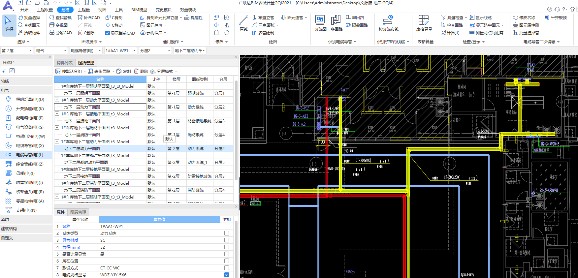Open the 变更模块 ribbon tab

click(164, 10)
